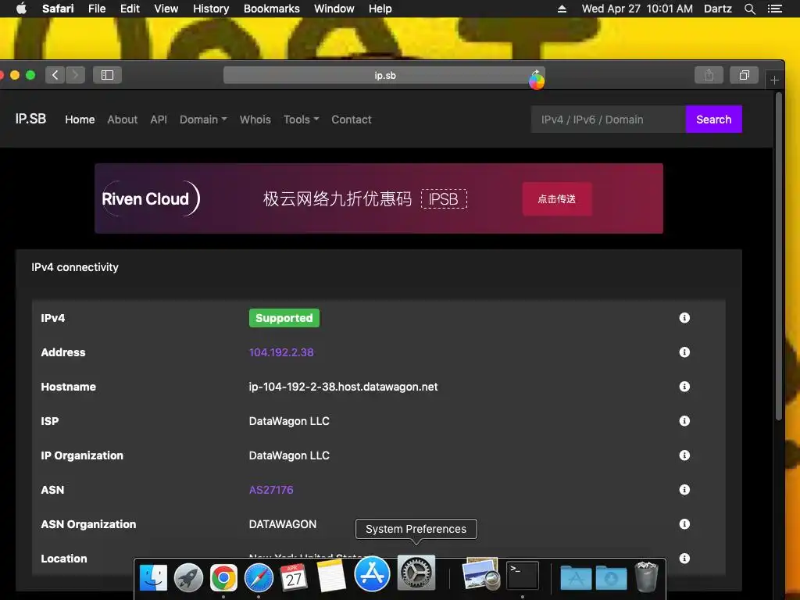
Task: Open the API page link
Action: pyautogui.click(x=159, y=120)
